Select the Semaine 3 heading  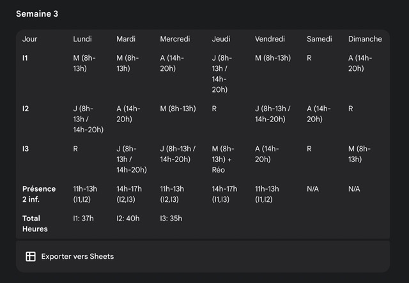click(37, 13)
